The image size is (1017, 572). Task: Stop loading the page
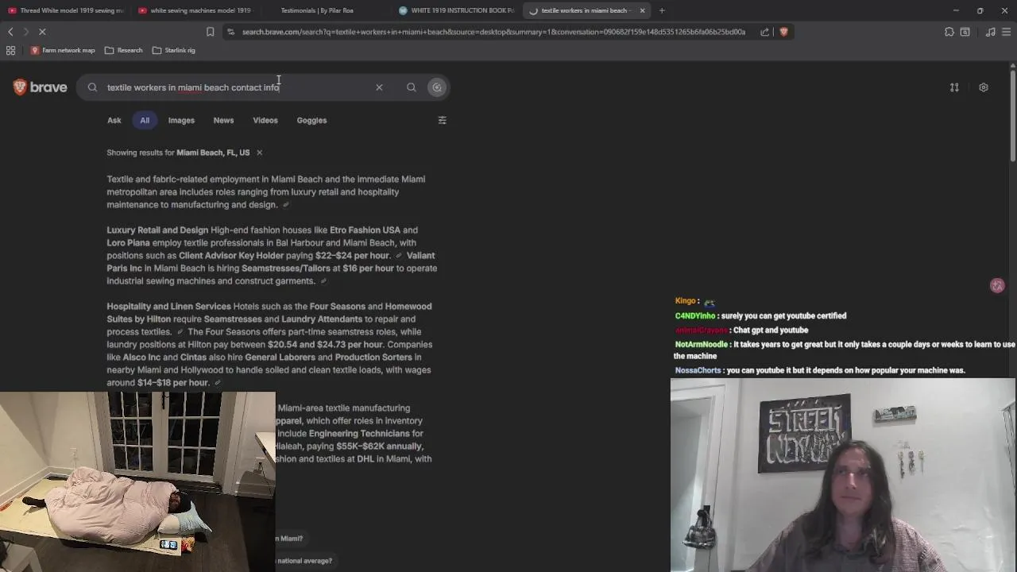[42, 32]
